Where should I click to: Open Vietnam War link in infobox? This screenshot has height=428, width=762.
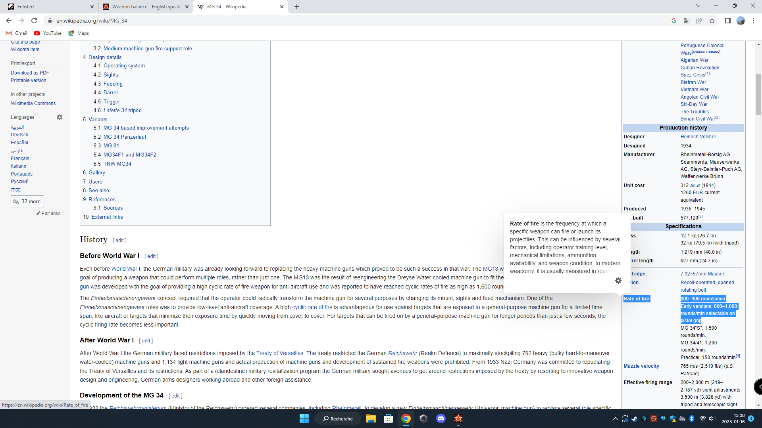point(695,90)
